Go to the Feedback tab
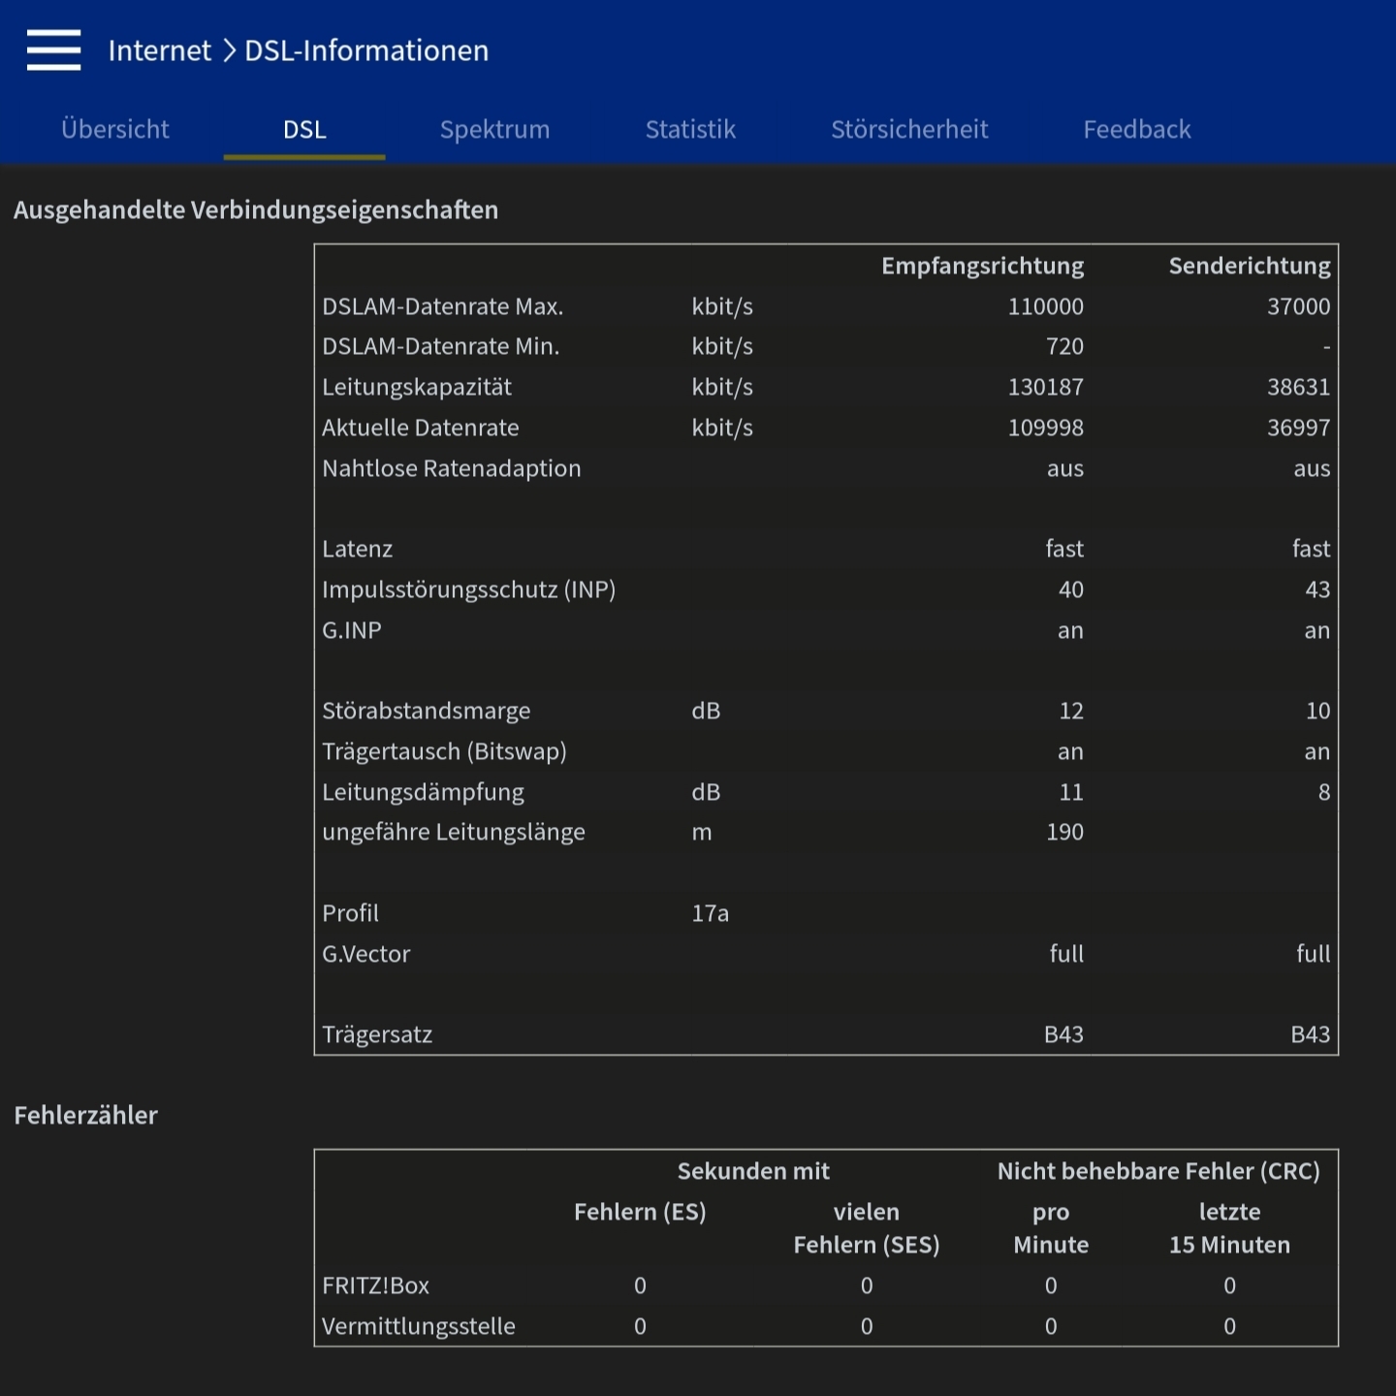The image size is (1396, 1396). [x=1137, y=129]
